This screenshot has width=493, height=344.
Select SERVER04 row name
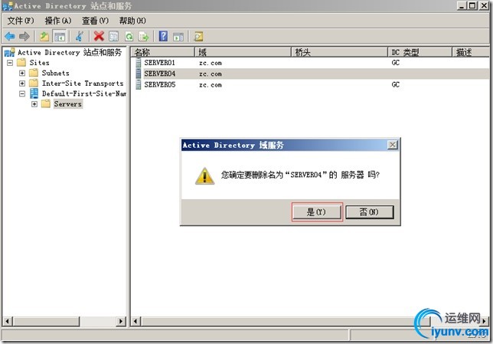point(159,74)
